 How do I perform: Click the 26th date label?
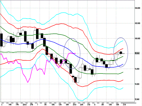tap(82, 104)
